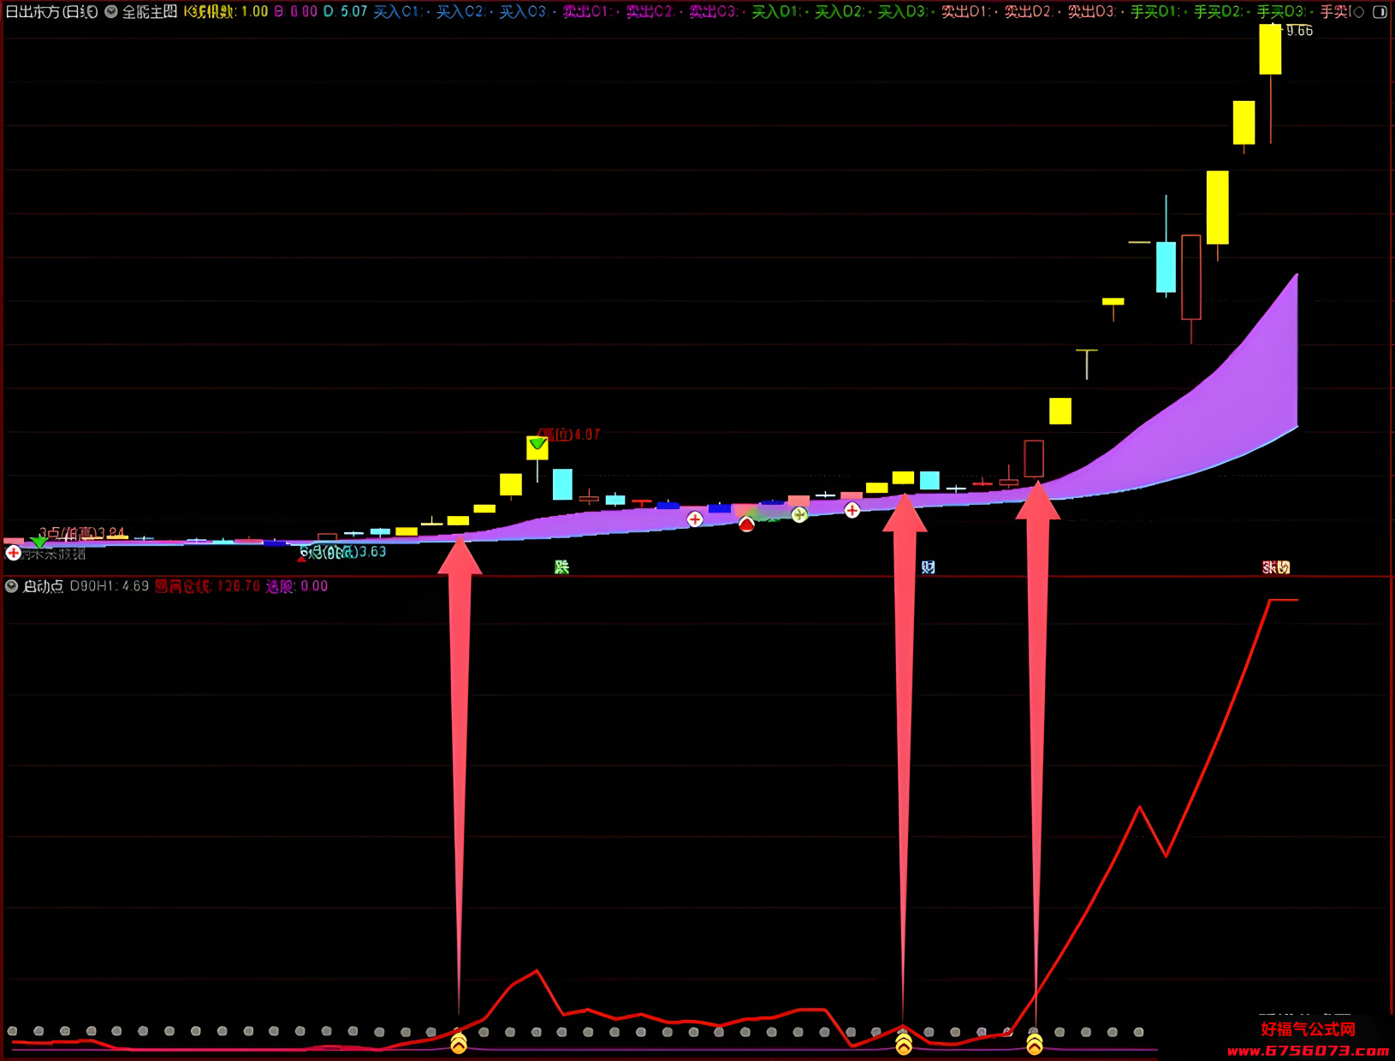Toggle the panel layout icon at top right
The width and height of the screenshot is (1395, 1061).
point(1380,12)
